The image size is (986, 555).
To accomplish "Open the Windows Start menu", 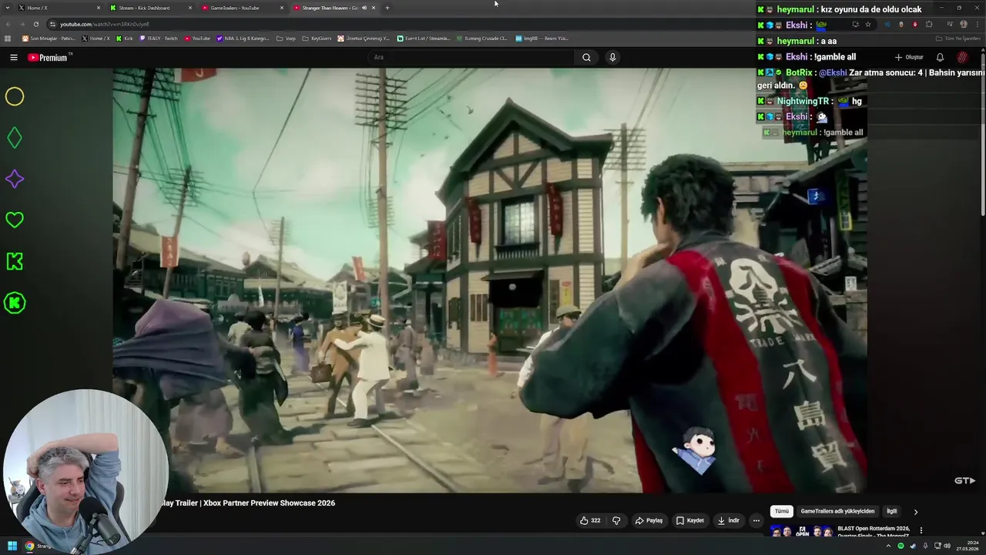I will 12,546.
